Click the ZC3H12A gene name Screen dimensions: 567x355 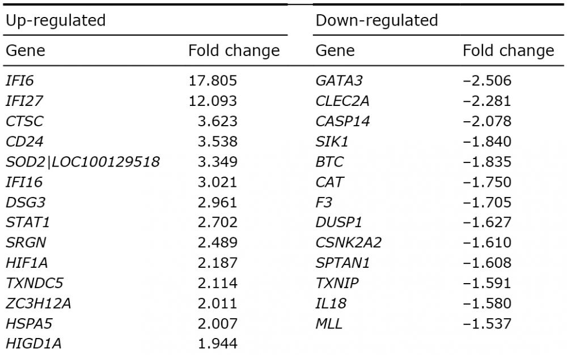coord(39,303)
